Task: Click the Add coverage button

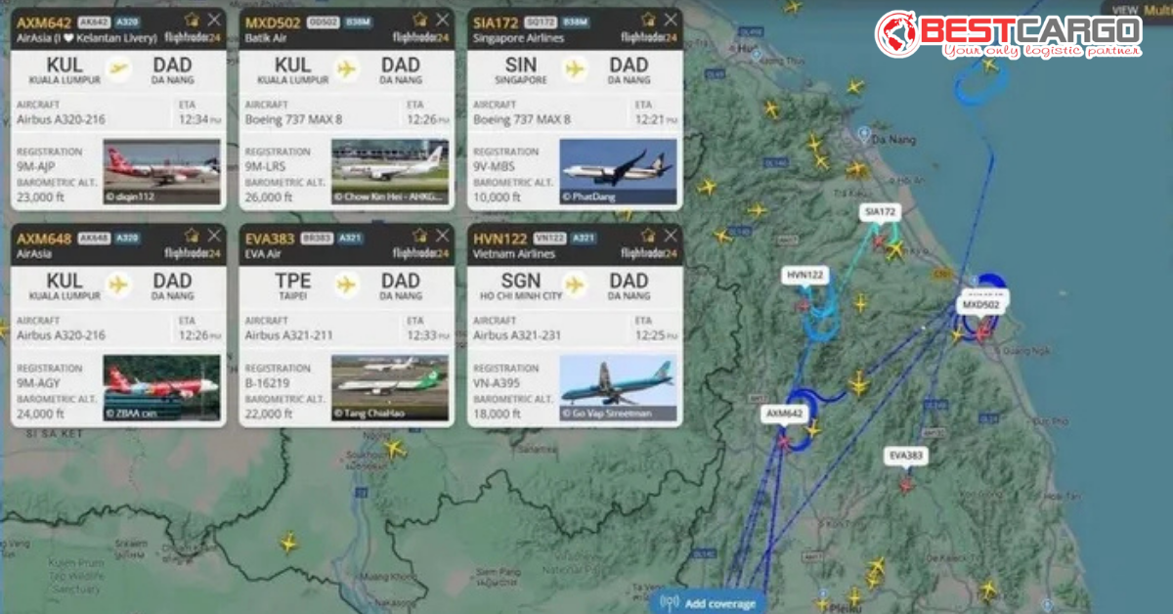Action: click(710, 603)
